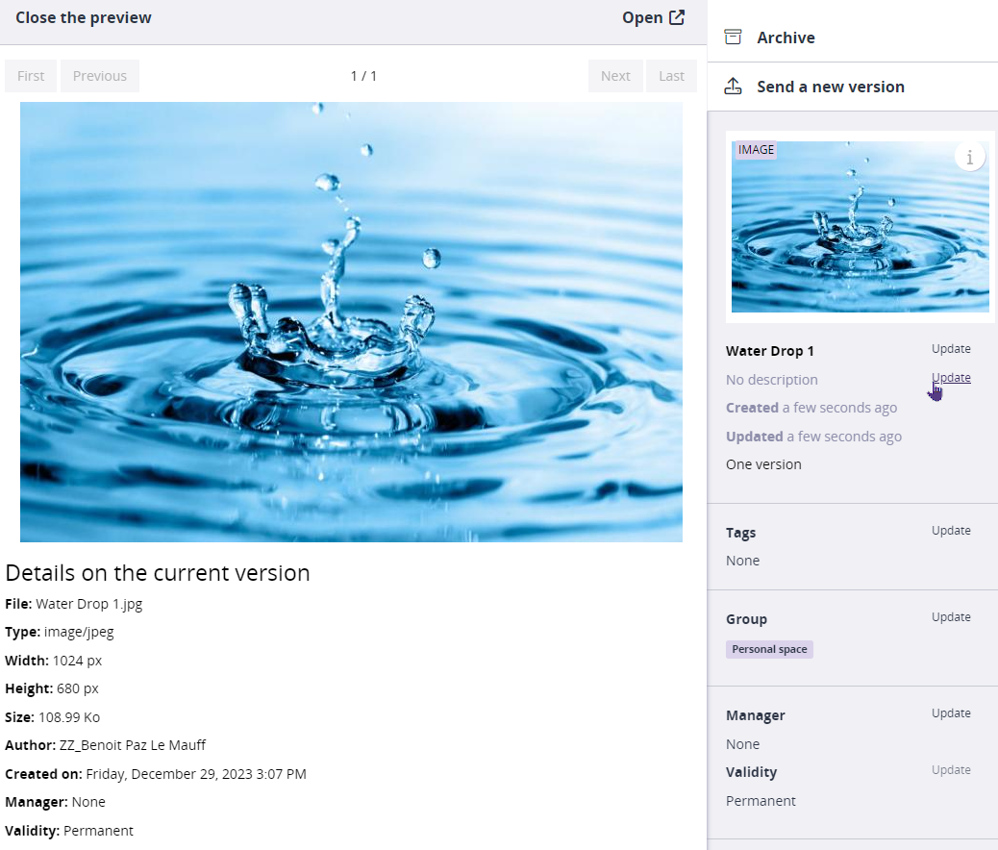Update the Group setting

pos(951,617)
